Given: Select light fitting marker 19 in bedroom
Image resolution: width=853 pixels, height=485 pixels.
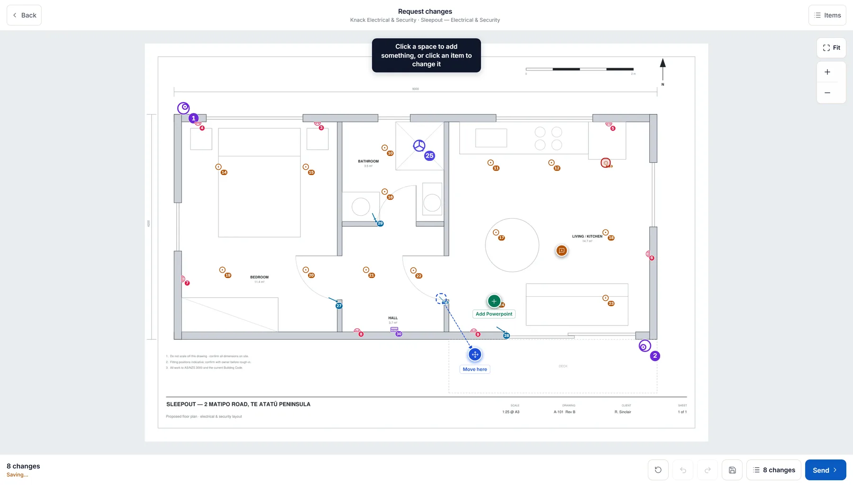Looking at the screenshot, I should [x=222, y=270].
